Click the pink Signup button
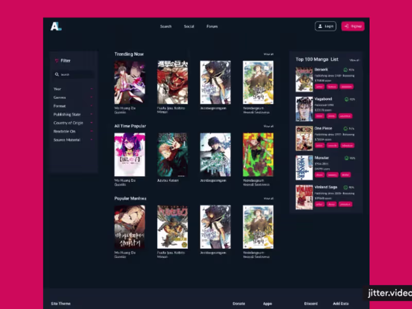This screenshot has height=309, width=412. click(x=353, y=26)
